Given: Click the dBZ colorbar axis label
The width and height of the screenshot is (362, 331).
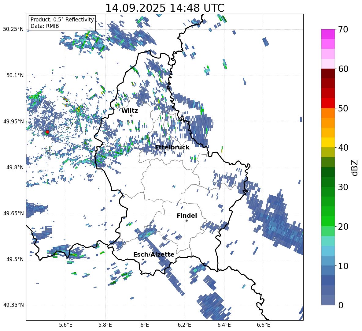Looking at the screenshot, I should pyautogui.click(x=355, y=167).
